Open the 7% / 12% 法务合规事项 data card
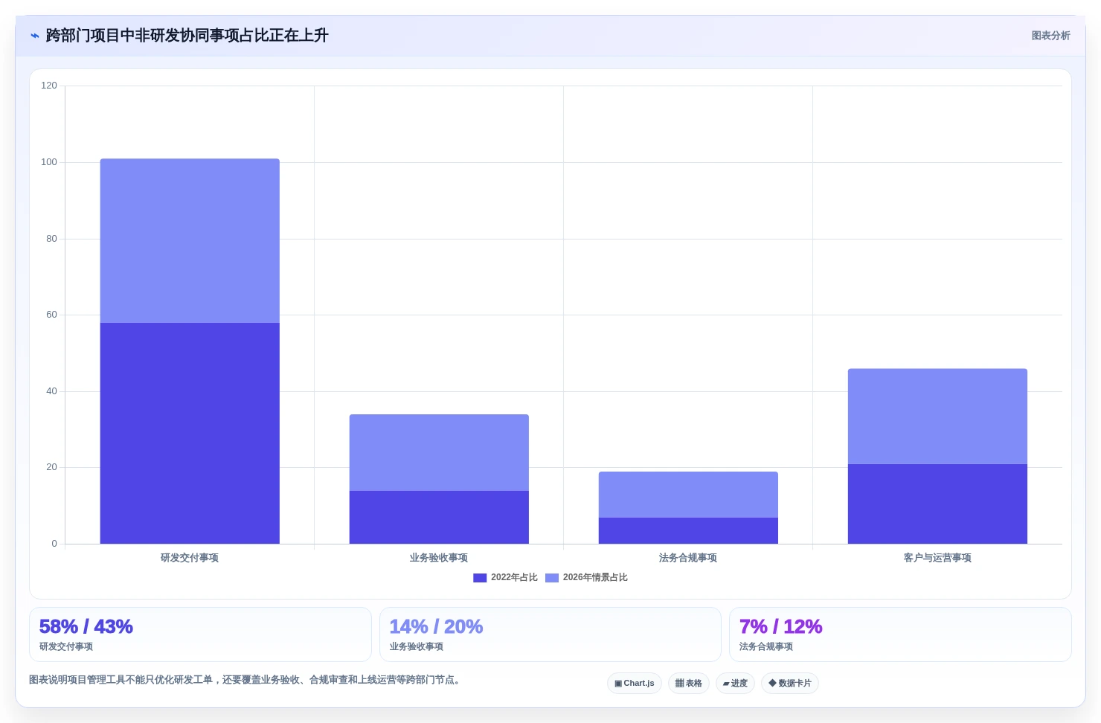The height and width of the screenshot is (723, 1101). (x=900, y=634)
